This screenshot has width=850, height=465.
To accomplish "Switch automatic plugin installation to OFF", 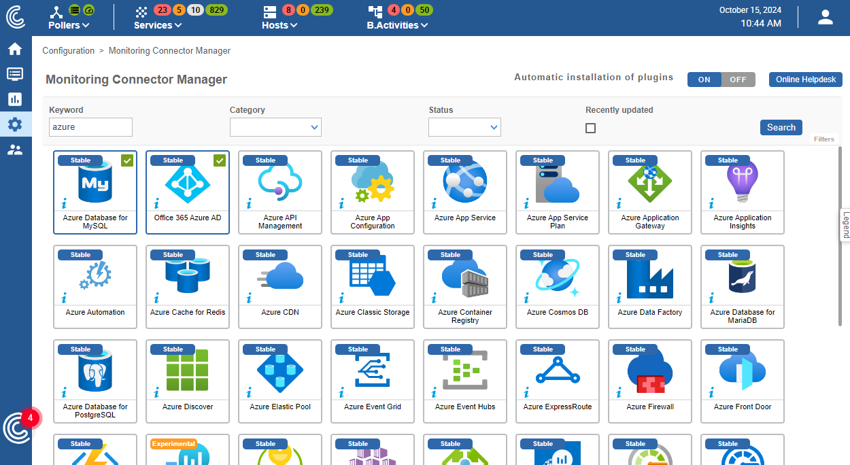I will click(x=738, y=80).
